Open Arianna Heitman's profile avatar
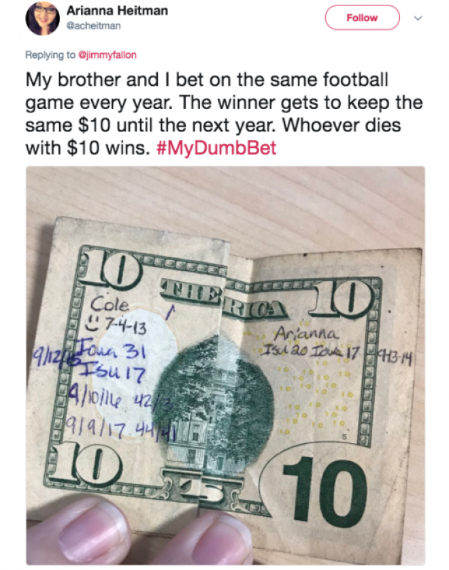This screenshot has width=449, height=570. [x=42, y=18]
